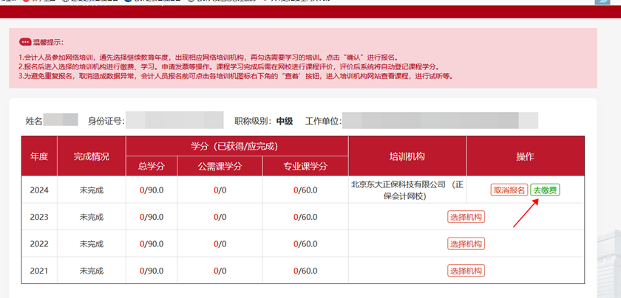621x298 pixels.
Task: Click the 0/90.0 total credits for 2024
Action: point(152,190)
